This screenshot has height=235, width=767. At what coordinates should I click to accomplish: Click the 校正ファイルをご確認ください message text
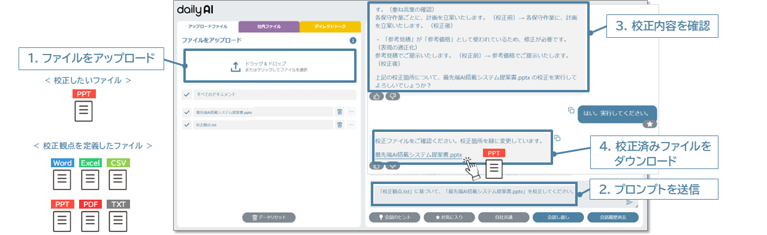[x=458, y=141]
